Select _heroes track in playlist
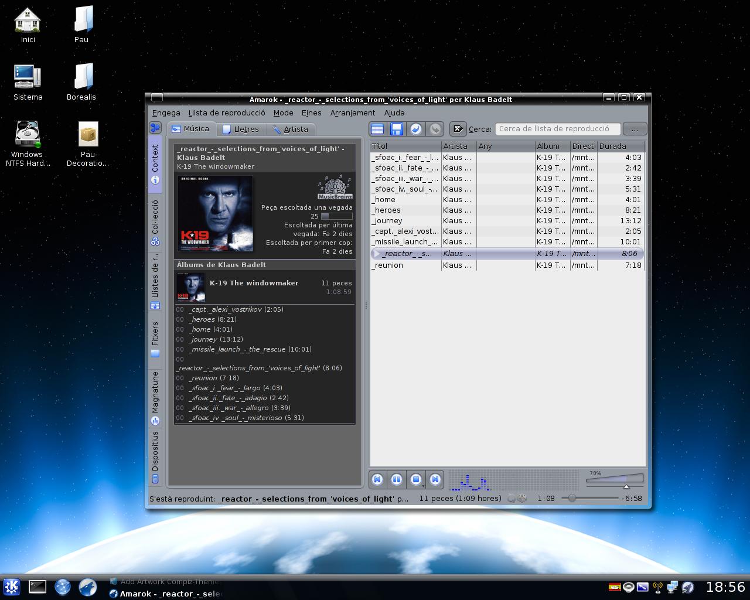 click(x=507, y=210)
